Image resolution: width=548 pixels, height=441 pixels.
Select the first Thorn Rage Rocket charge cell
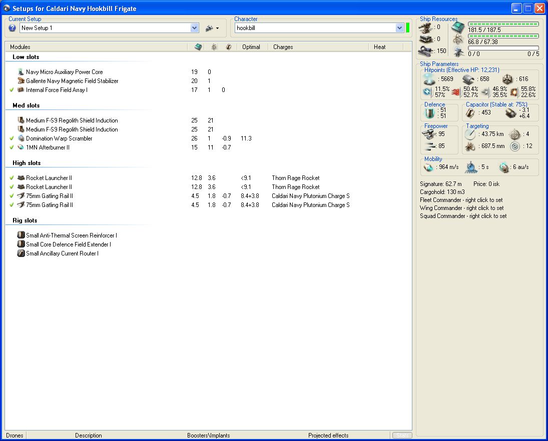point(296,177)
